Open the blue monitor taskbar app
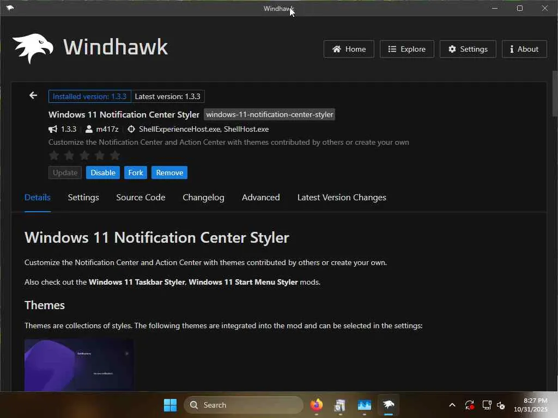 (x=364, y=405)
